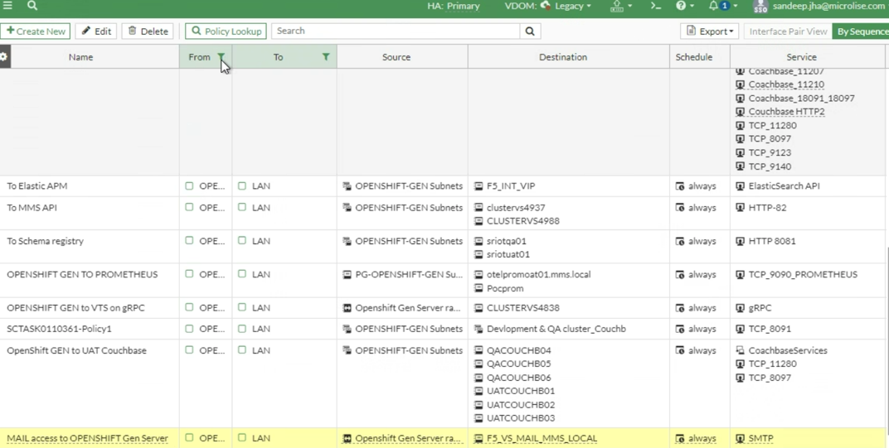Open the notifications bell
889x448 pixels.
(714, 6)
